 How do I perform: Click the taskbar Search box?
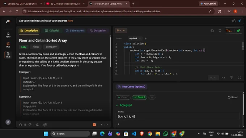[x=70, y=134]
